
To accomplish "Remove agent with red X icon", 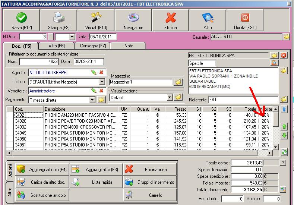I will click(101, 73).
